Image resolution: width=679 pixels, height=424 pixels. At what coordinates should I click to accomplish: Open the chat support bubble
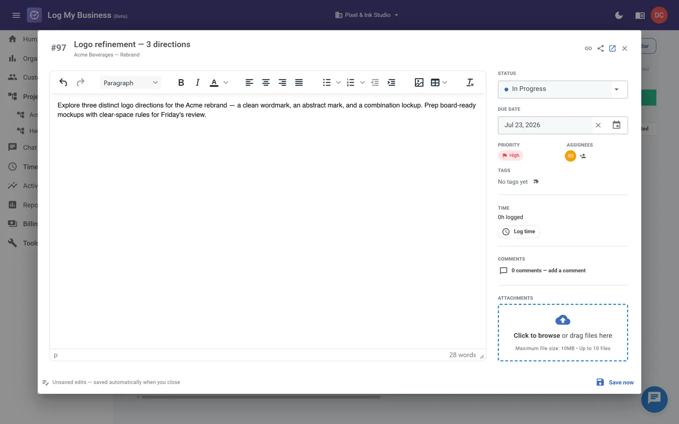(x=654, y=399)
